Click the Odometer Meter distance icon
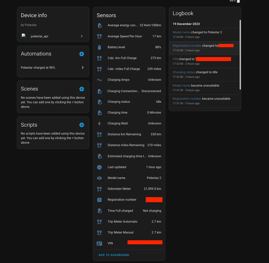Viewport: 269px width, 263px height. pyautogui.click(x=99, y=189)
